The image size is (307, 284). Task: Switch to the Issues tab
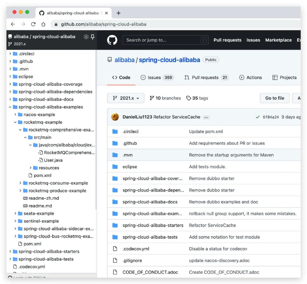pos(157,77)
